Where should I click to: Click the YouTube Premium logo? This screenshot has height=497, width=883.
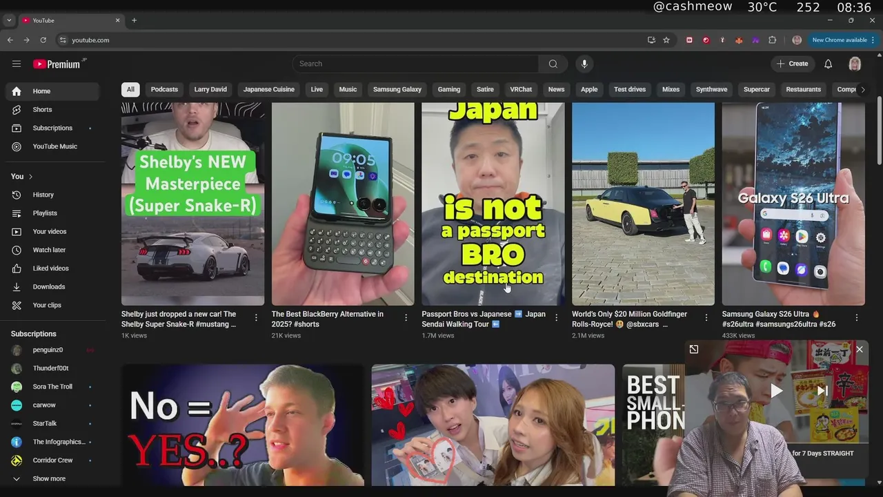pyautogui.click(x=58, y=64)
